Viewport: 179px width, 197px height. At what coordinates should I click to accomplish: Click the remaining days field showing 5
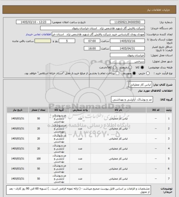coord(67,41)
